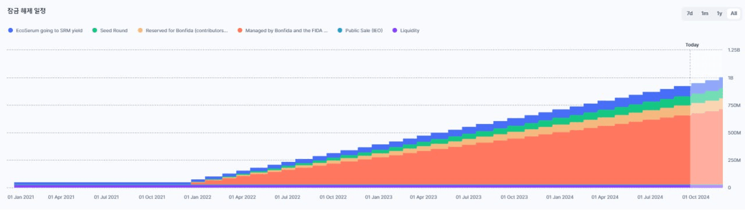The height and width of the screenshot is (212, 745).
Task: Select the All time range
Action: pyautogui.click(x=733, y=13)
